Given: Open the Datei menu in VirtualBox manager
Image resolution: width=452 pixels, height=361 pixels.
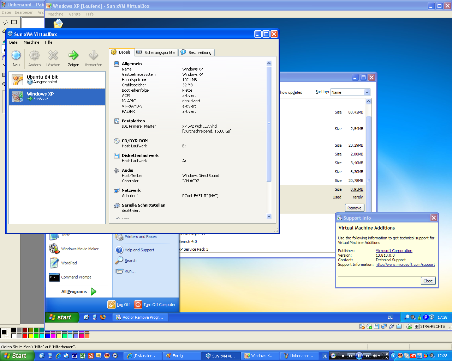Looking at the screenshot, I should pos(14,42).
